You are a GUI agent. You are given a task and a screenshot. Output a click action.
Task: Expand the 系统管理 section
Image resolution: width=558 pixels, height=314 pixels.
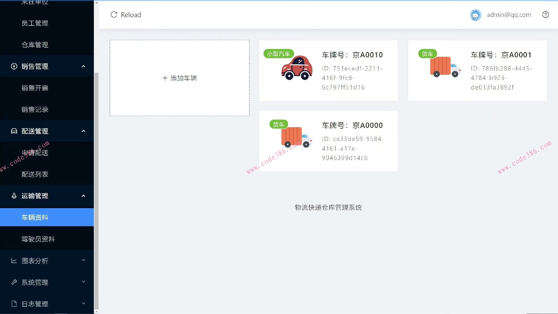[83, 282]
